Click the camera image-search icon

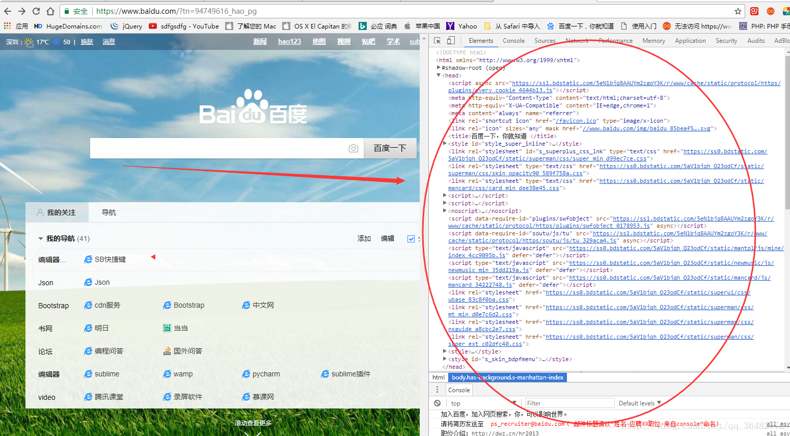coord(353,148)
